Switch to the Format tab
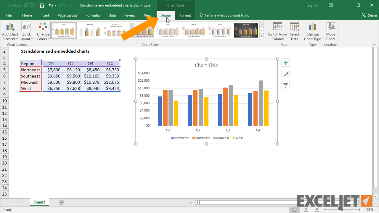The image size is (379, 213). (x=185, y=15)
